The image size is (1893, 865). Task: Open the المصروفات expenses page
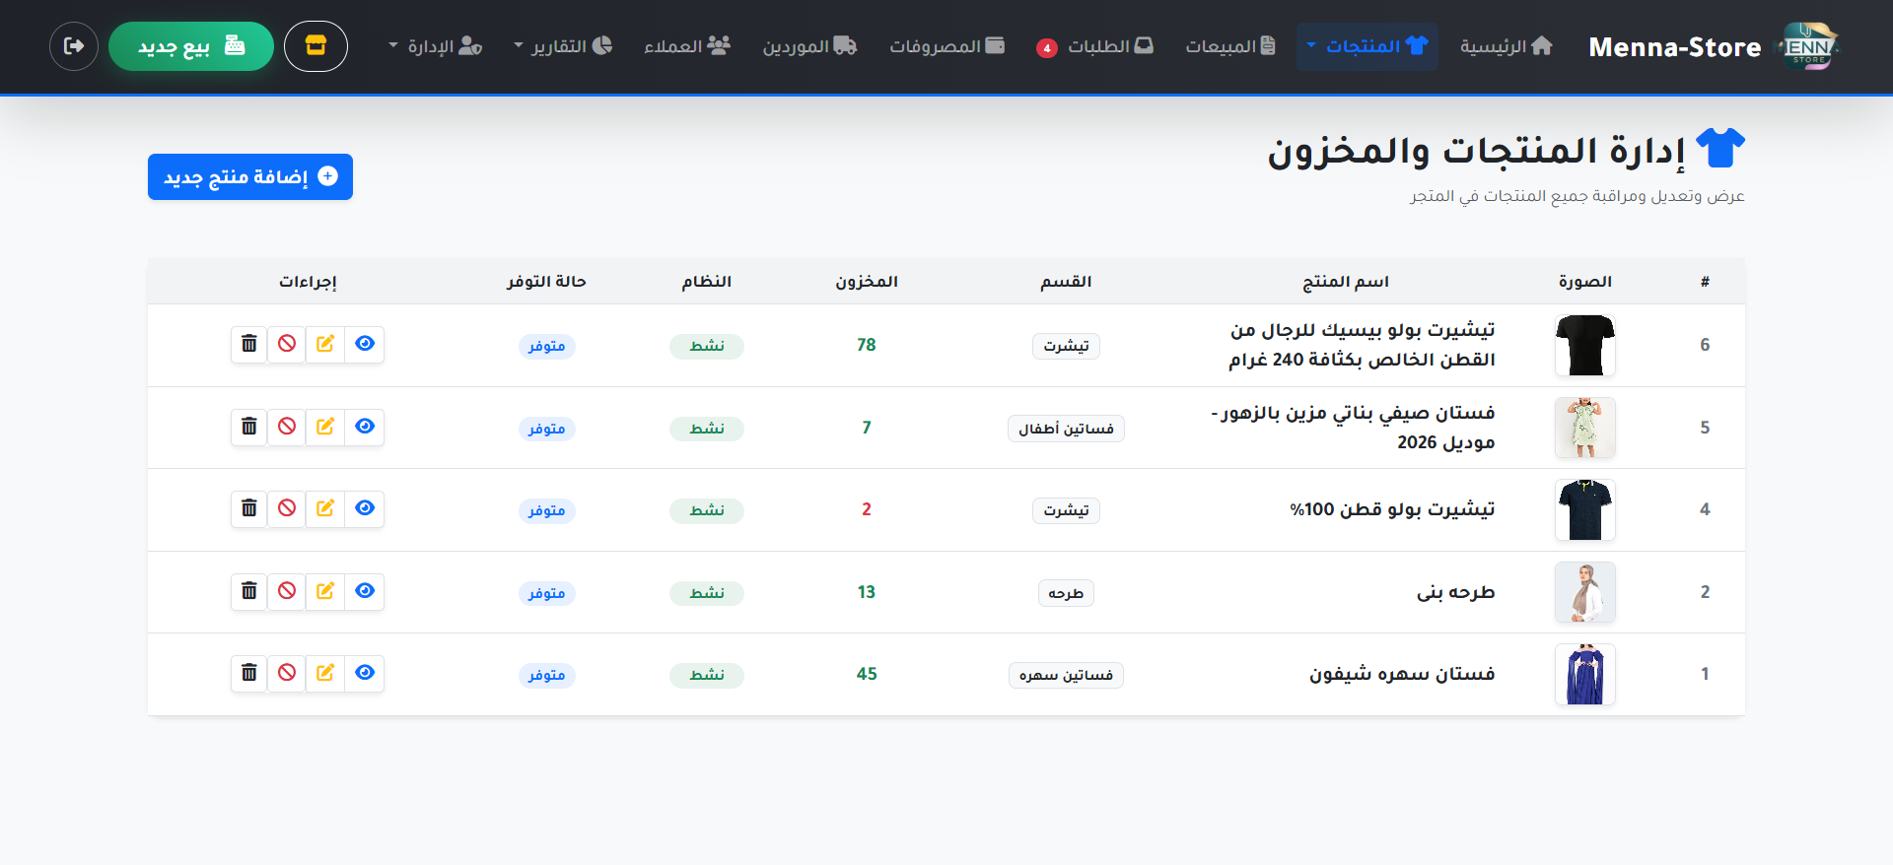click(946, 46)
